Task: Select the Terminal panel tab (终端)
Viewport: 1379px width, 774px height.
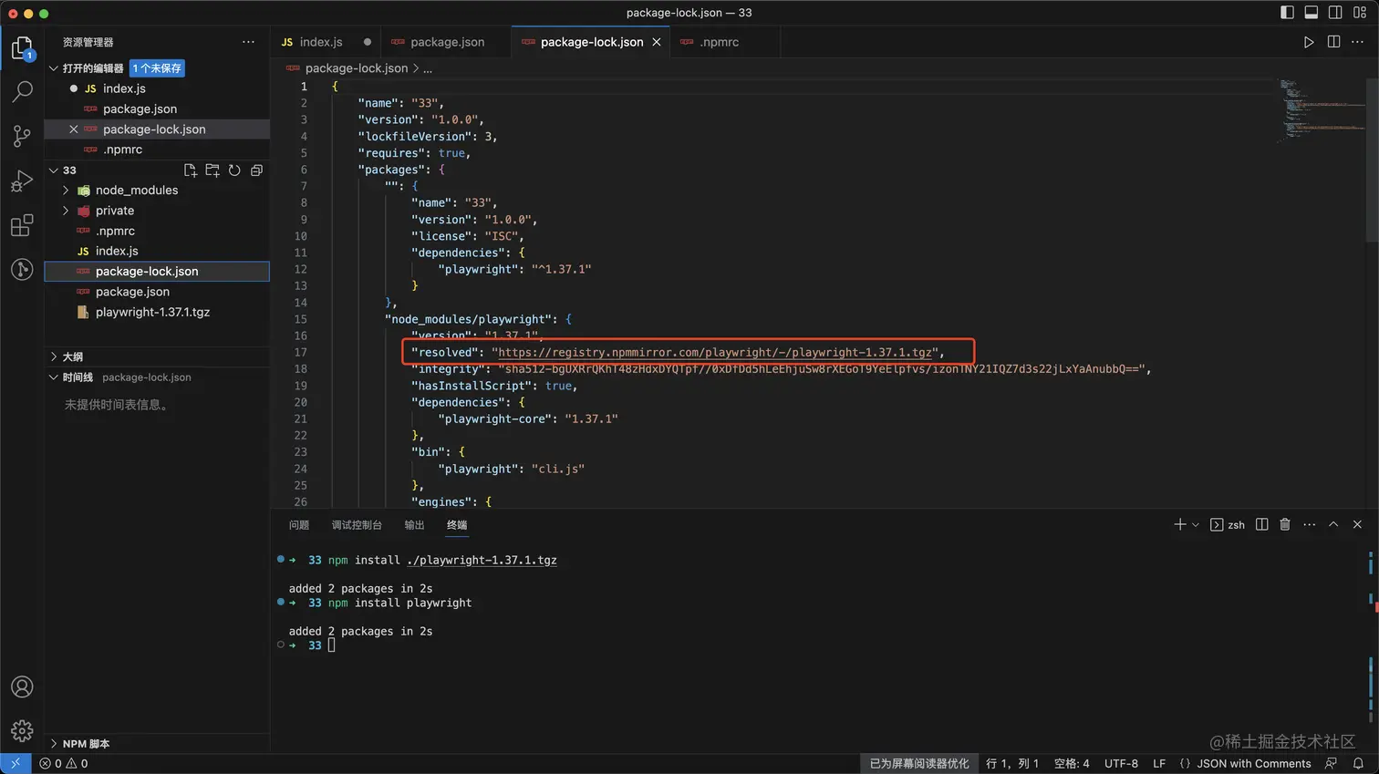Action: tap(457, 525)
